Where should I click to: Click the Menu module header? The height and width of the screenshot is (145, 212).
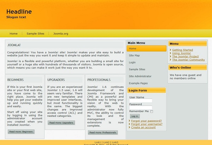pyautogui.click(x=188, y=44)
